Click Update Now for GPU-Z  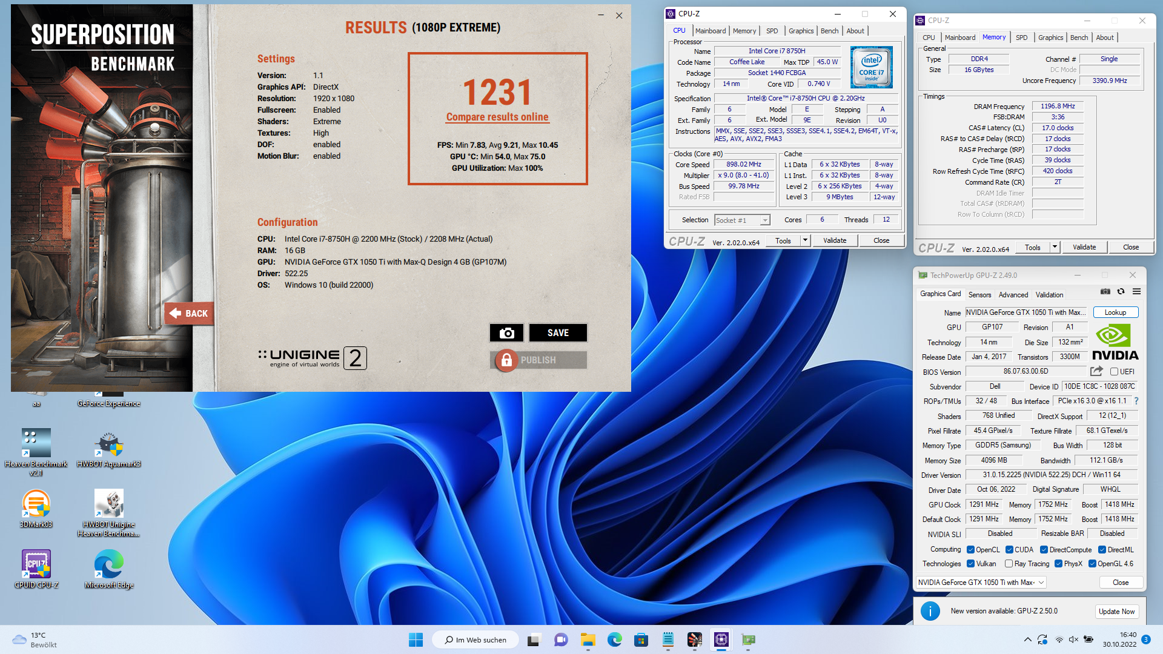pos(1116,612)
